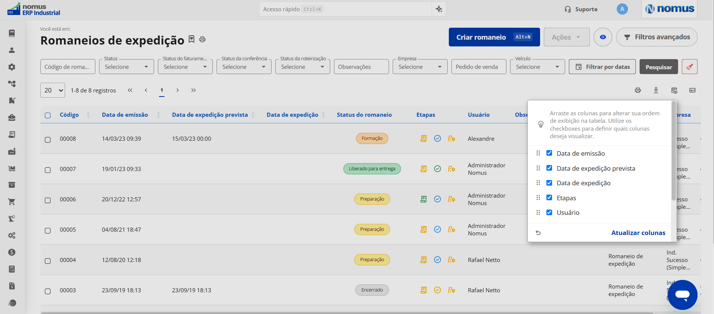
Task: Toggle the select-all checkbox in table header
Action: coord(48,115)
